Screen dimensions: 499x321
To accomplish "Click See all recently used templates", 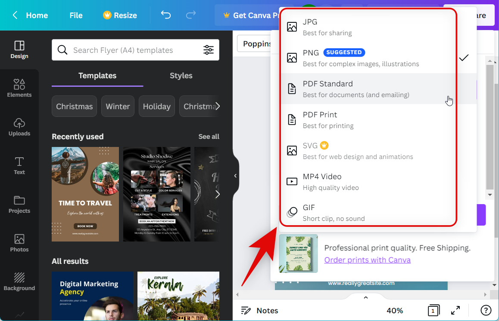I will click(209, 137).
